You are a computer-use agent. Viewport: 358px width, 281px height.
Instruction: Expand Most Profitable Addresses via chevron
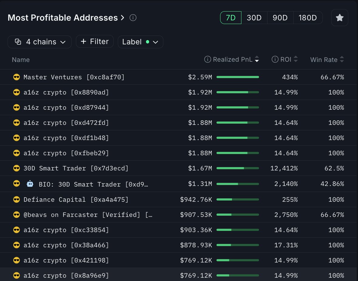click(123, 18)
